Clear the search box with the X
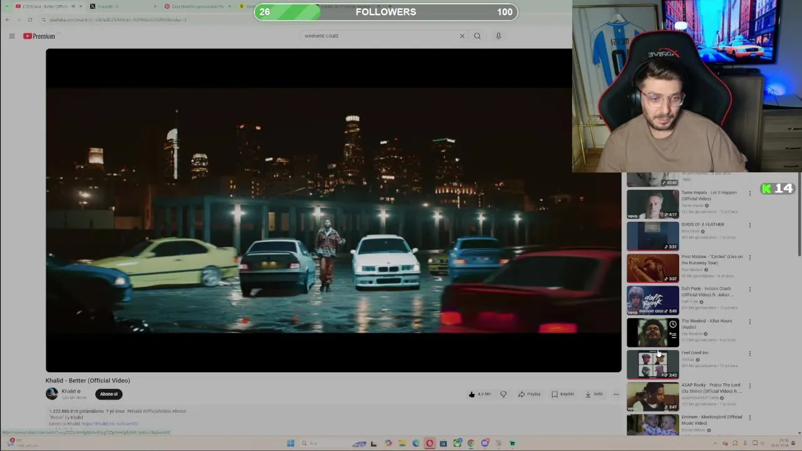 pyautogui.click(x=462, y=36)
